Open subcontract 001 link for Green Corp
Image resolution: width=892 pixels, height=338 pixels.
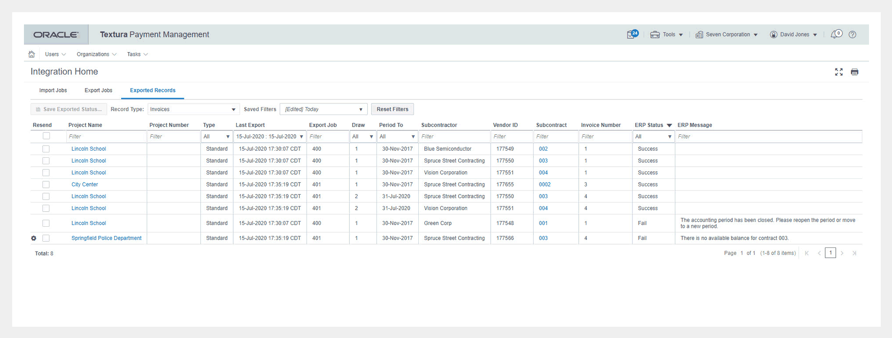(543, 223)
